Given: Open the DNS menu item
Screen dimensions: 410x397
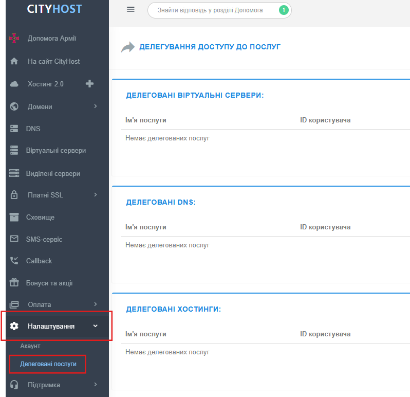Looking at the screenshot, I should (x=33, y=129).
